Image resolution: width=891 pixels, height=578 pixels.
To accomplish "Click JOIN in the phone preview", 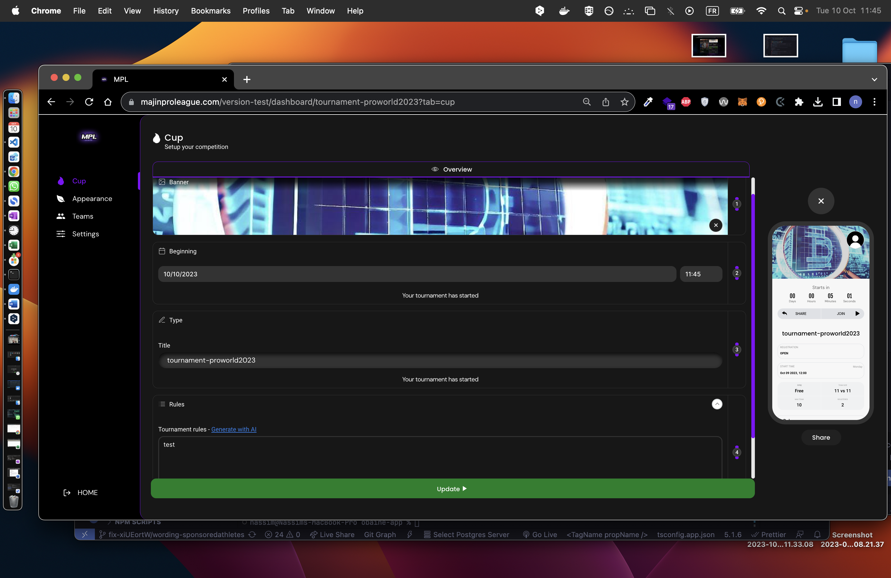I will click(843, 313).
